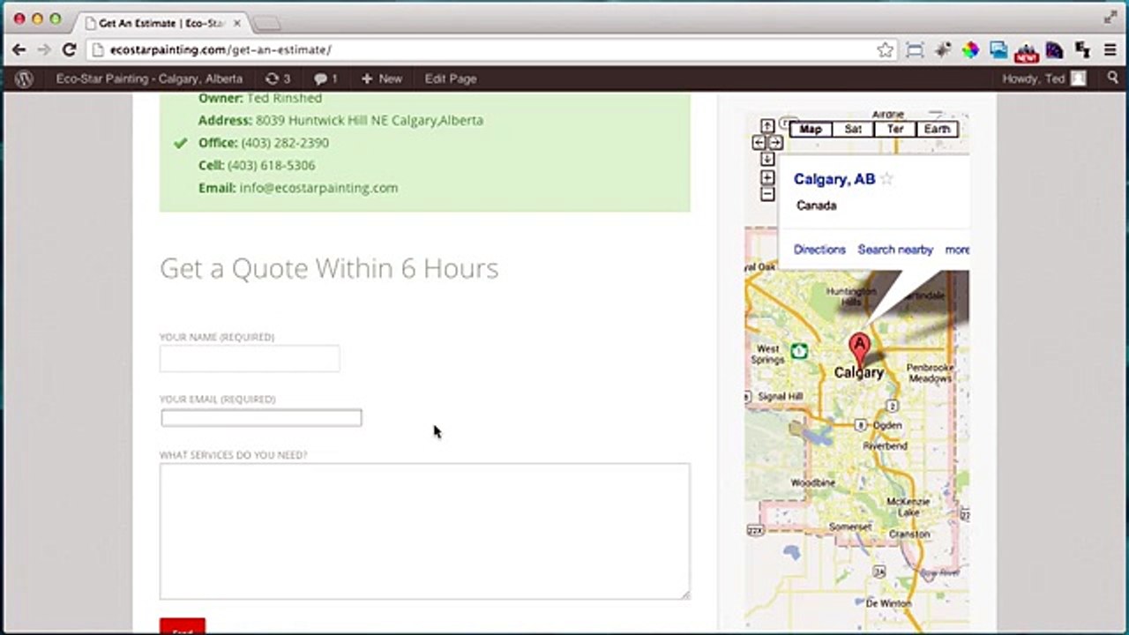Open the Chrome hamburger menu
The width and height of the screenshot is (1129, 635).
click(x=1110, y=50)
